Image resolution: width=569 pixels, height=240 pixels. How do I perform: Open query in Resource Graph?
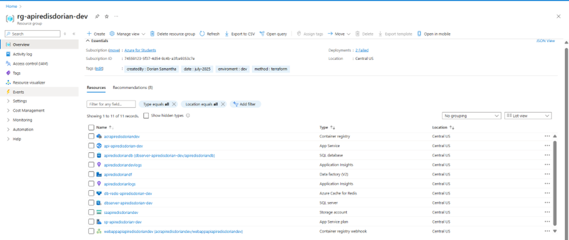273,34
